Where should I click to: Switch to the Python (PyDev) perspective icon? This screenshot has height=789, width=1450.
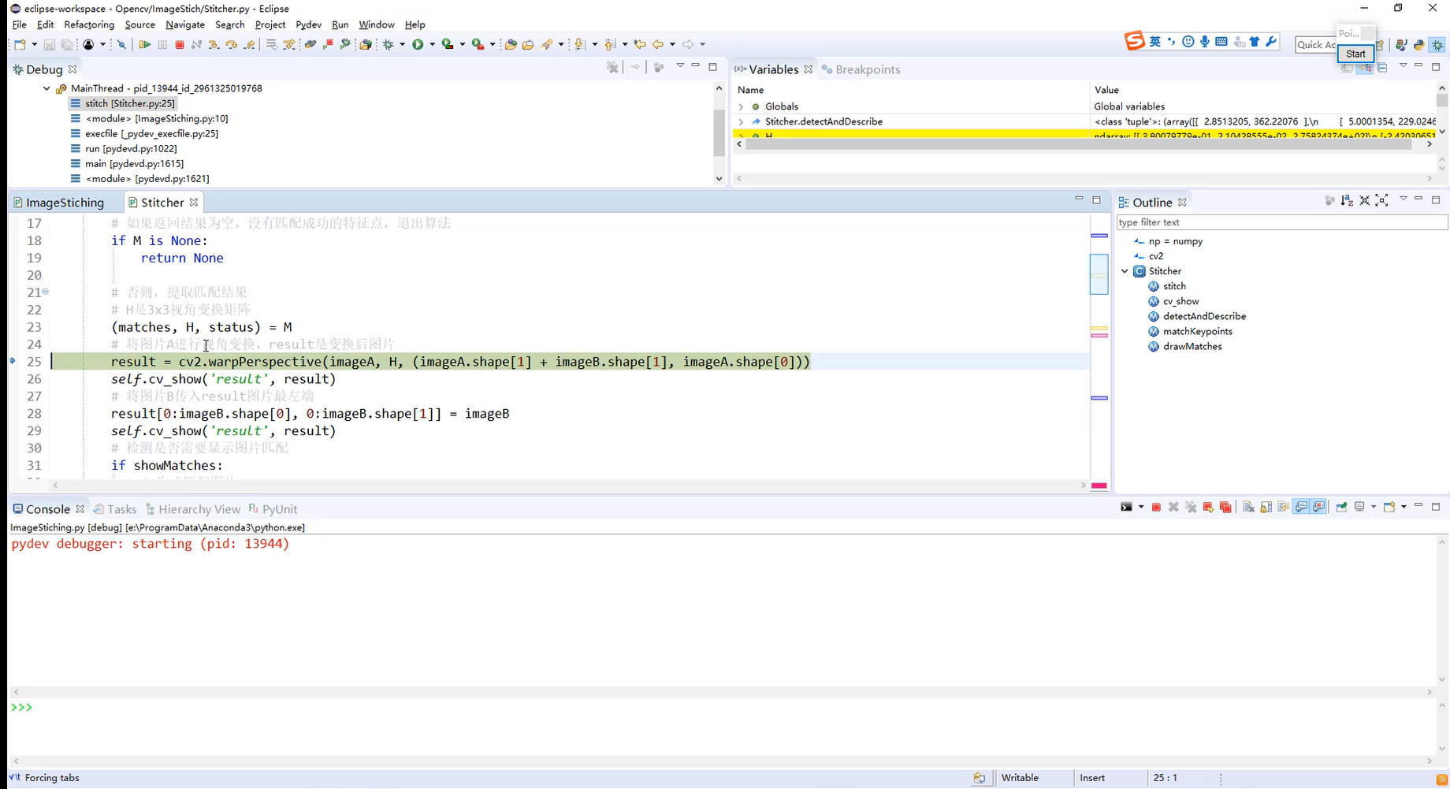click(1418, 45)
